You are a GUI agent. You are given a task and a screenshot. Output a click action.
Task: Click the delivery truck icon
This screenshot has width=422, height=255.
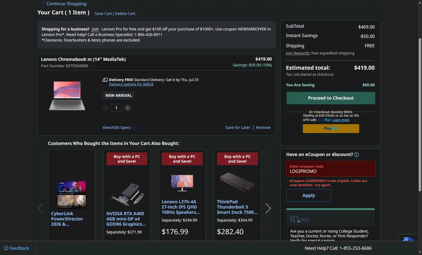coord(105,80)
